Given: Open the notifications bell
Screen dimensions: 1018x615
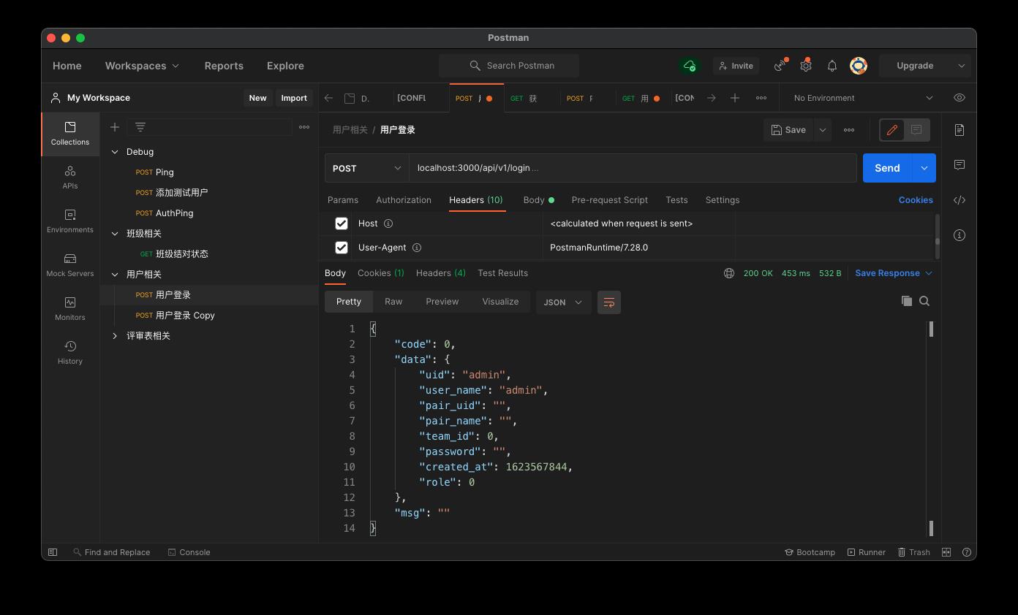Looking at the screenshot, I should coord(832,66).
